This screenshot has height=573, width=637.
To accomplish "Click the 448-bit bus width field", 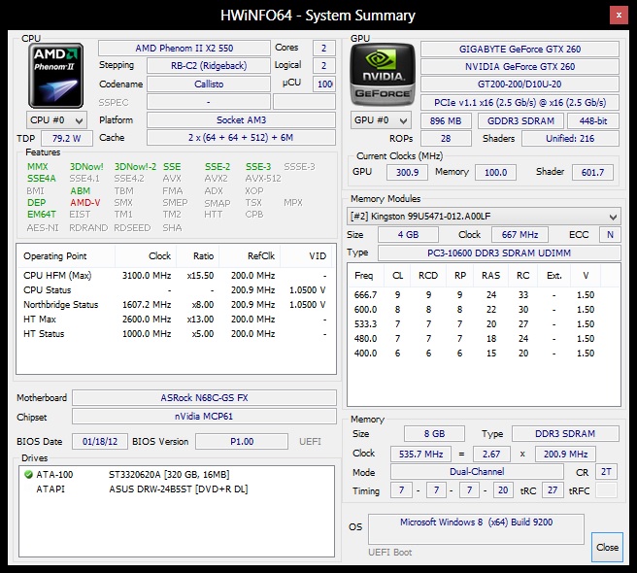I will (593, 120).
